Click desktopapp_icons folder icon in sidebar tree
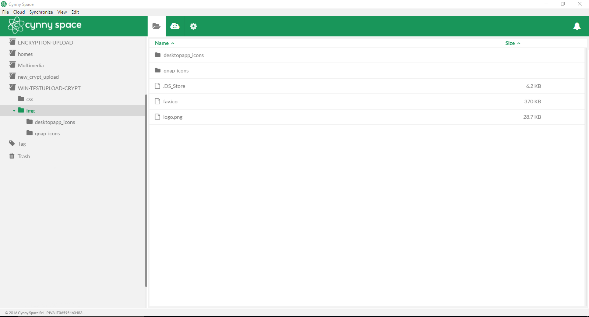589x317 pixels. (29, 122)
